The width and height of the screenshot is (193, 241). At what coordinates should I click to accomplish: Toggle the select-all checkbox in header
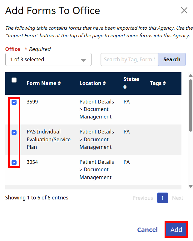tap(14, 80)
